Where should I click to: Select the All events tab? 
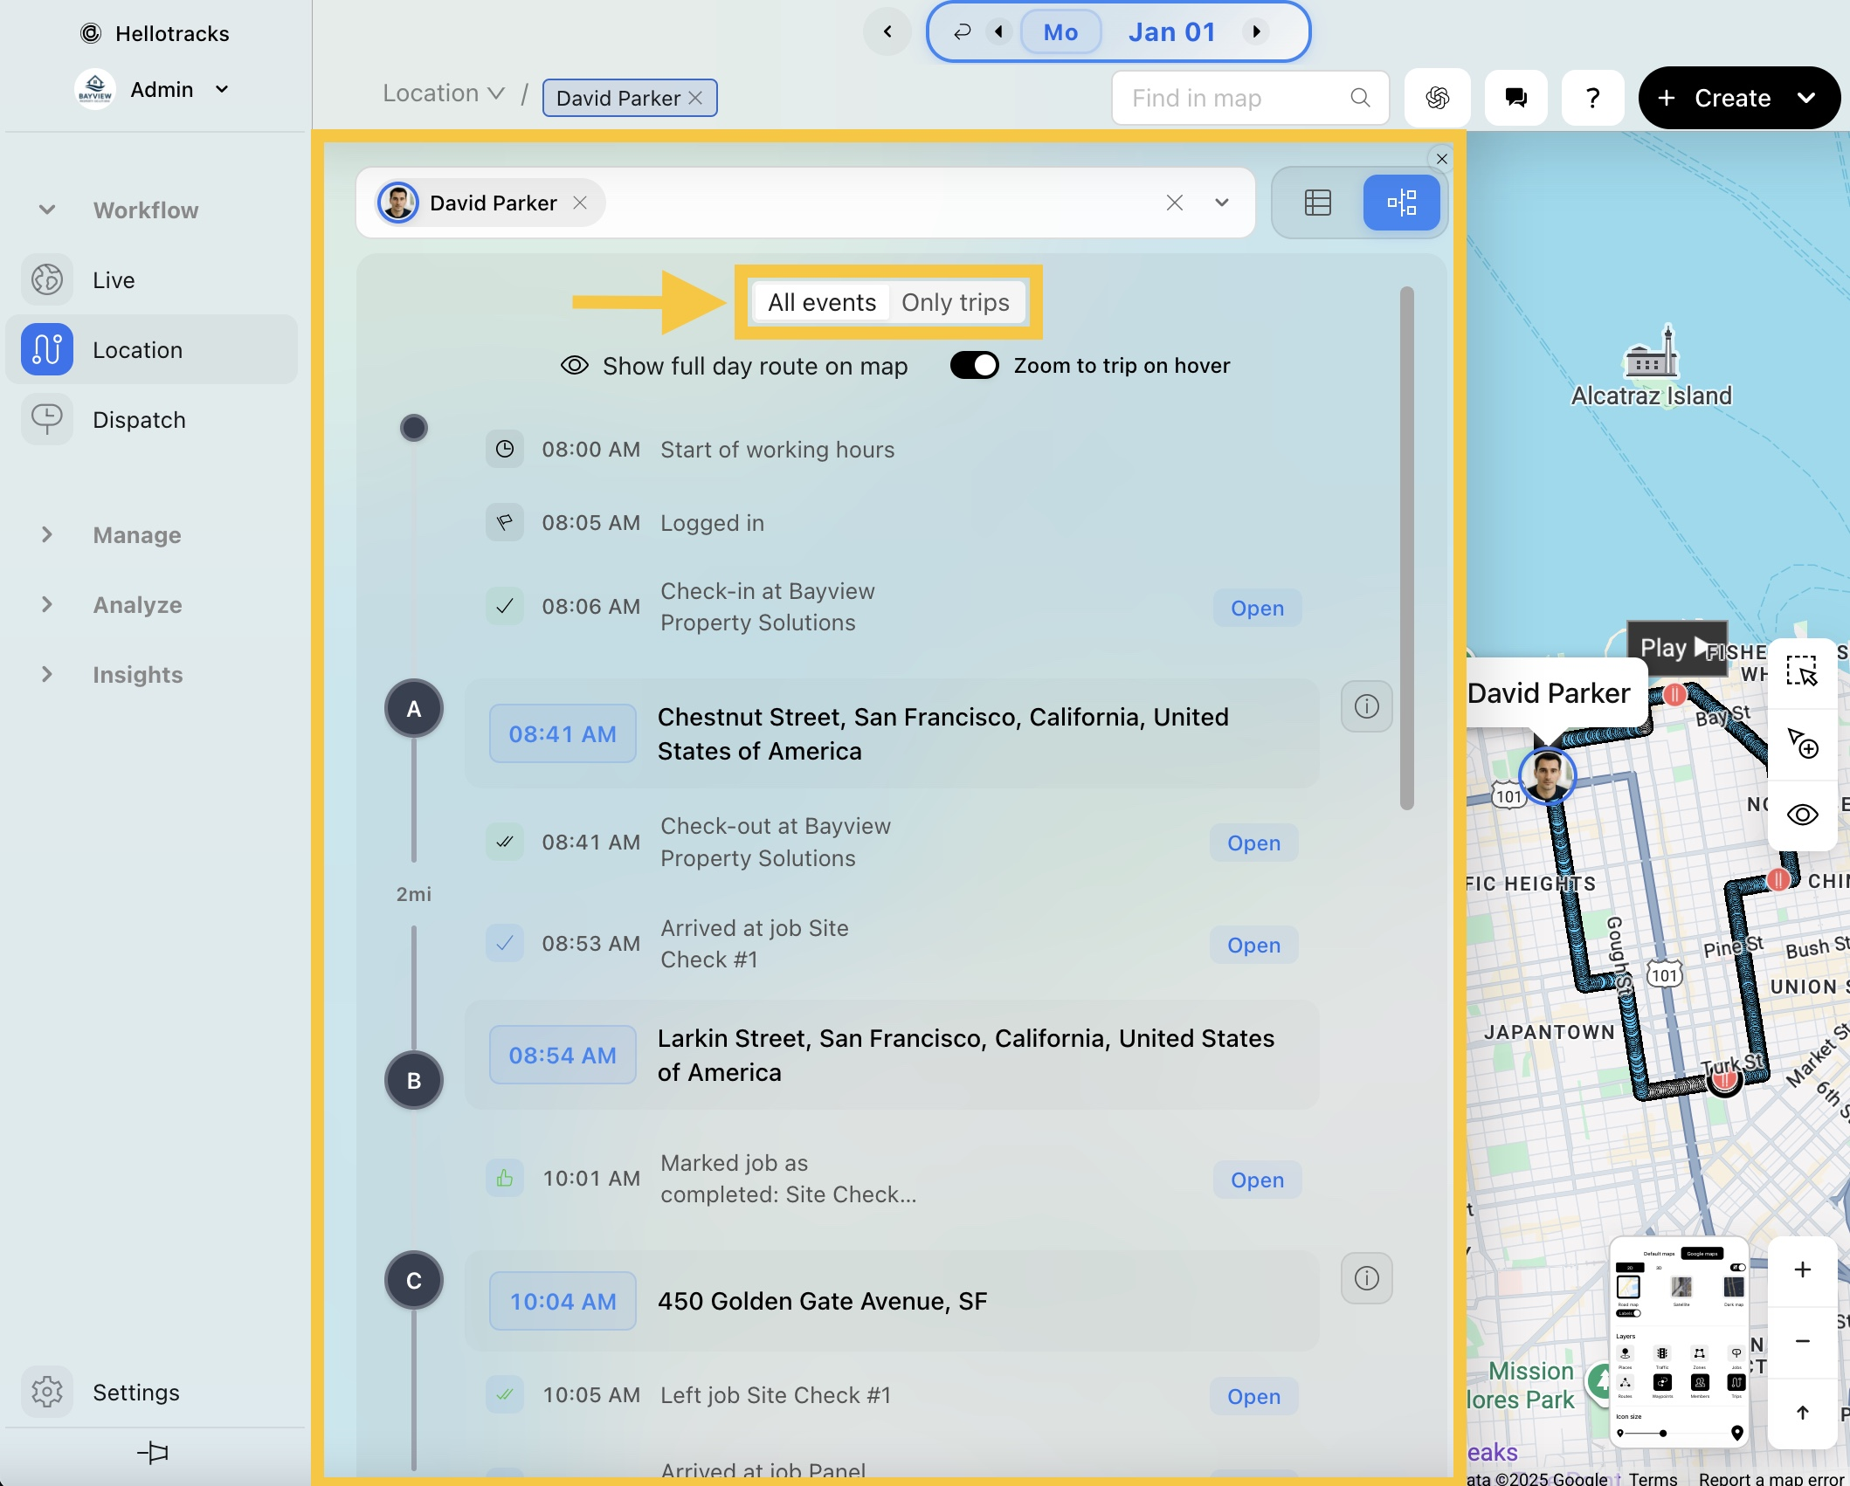pos(821,302)
